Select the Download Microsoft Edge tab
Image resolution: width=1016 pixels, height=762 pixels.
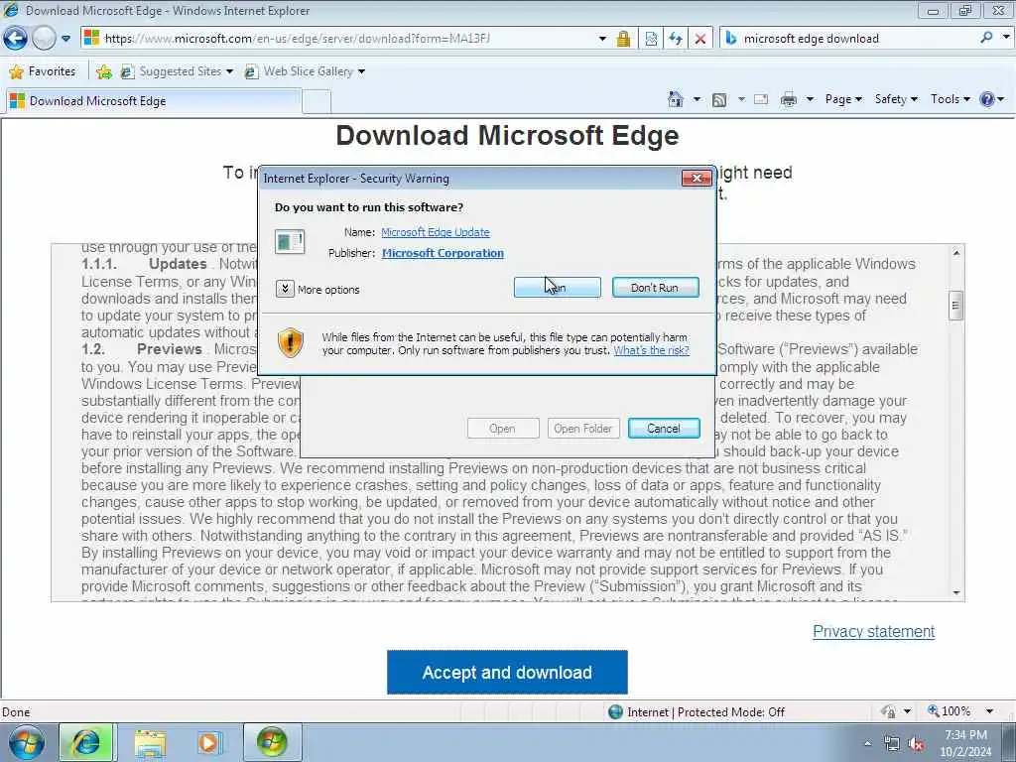coord(153,101)
